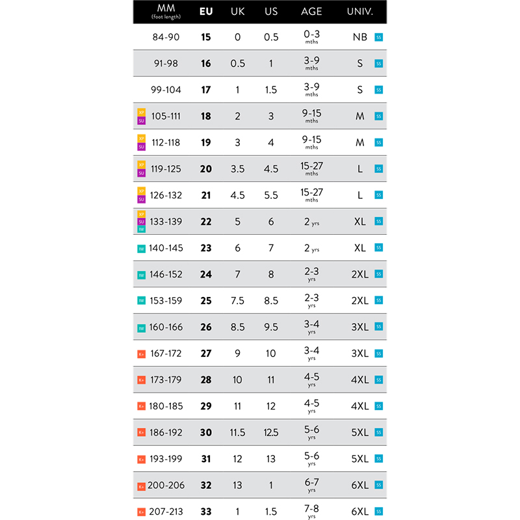The height and width of the screenshot is (520, 520).
Task: Click EU size 24
Action: coord(206,274)
